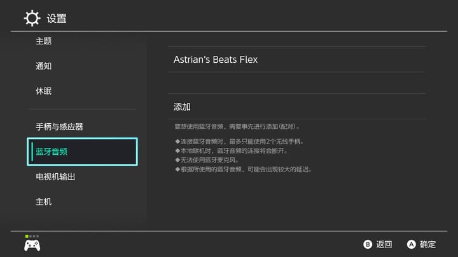Open 手柄与感应器 settings
Image resolution: width=458 pixels, height=257 pixels.
pyautogui.click(x=59, y=127)
